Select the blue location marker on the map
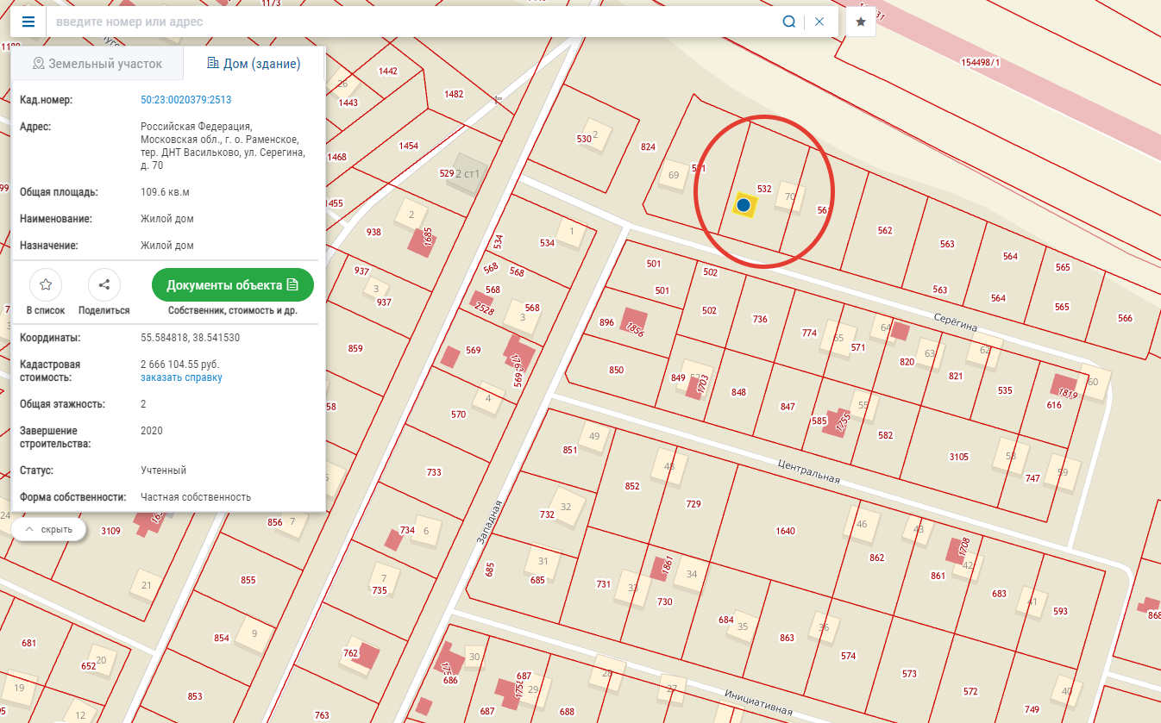Image resolution: width=1161 pixels, height=723 pixels. [x=744, y=205]
